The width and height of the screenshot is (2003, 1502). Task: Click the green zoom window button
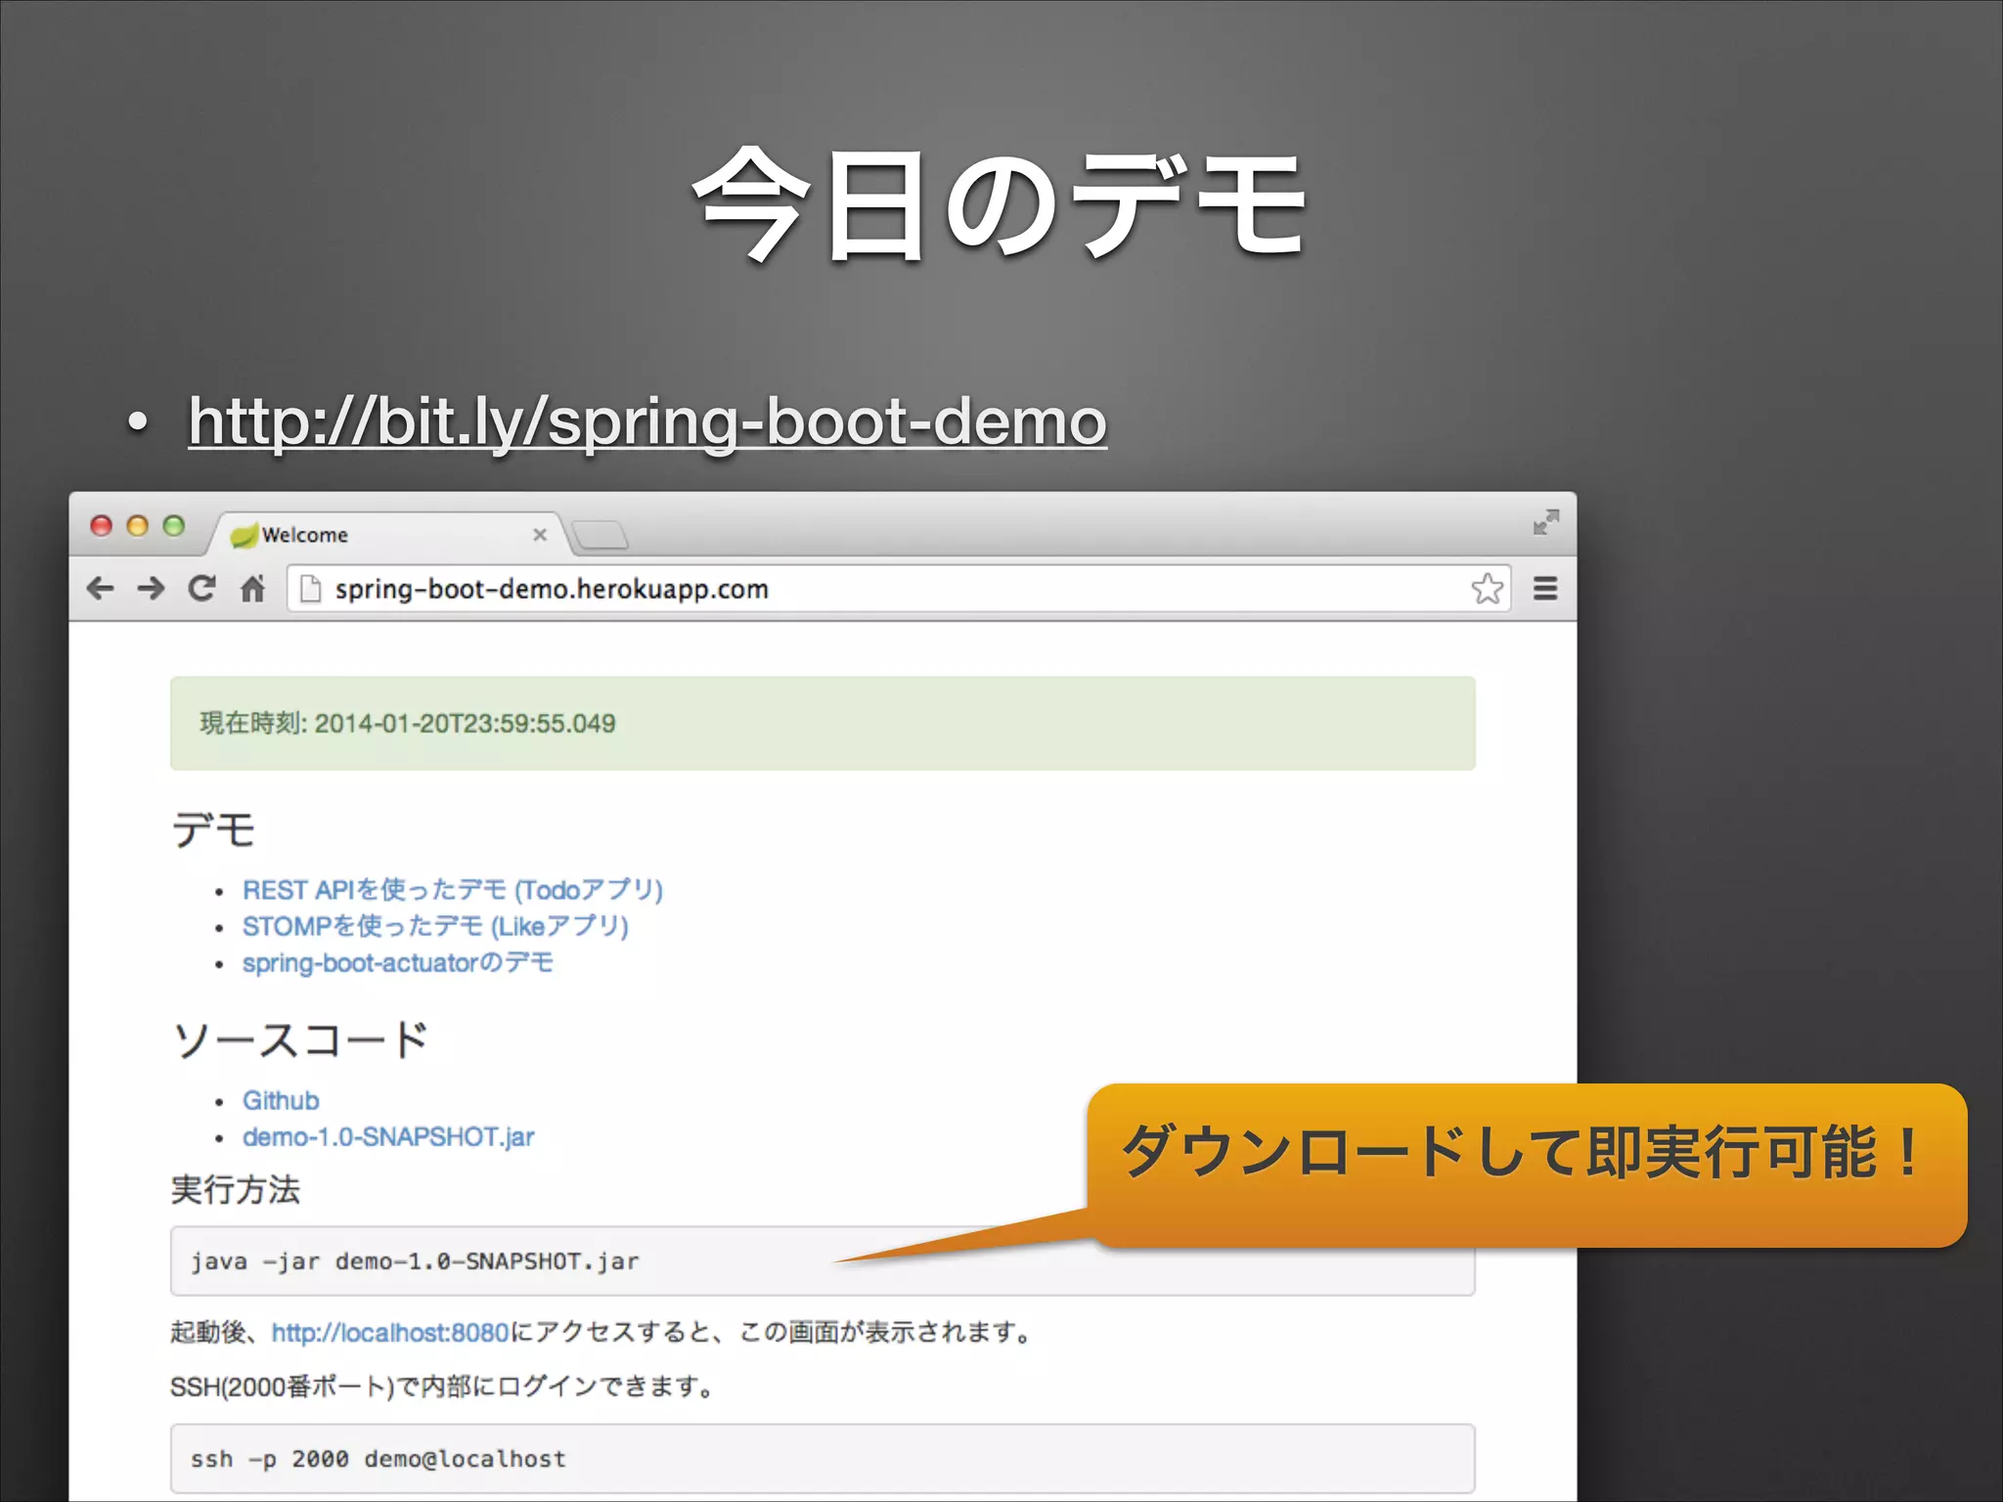coord(174,526)
